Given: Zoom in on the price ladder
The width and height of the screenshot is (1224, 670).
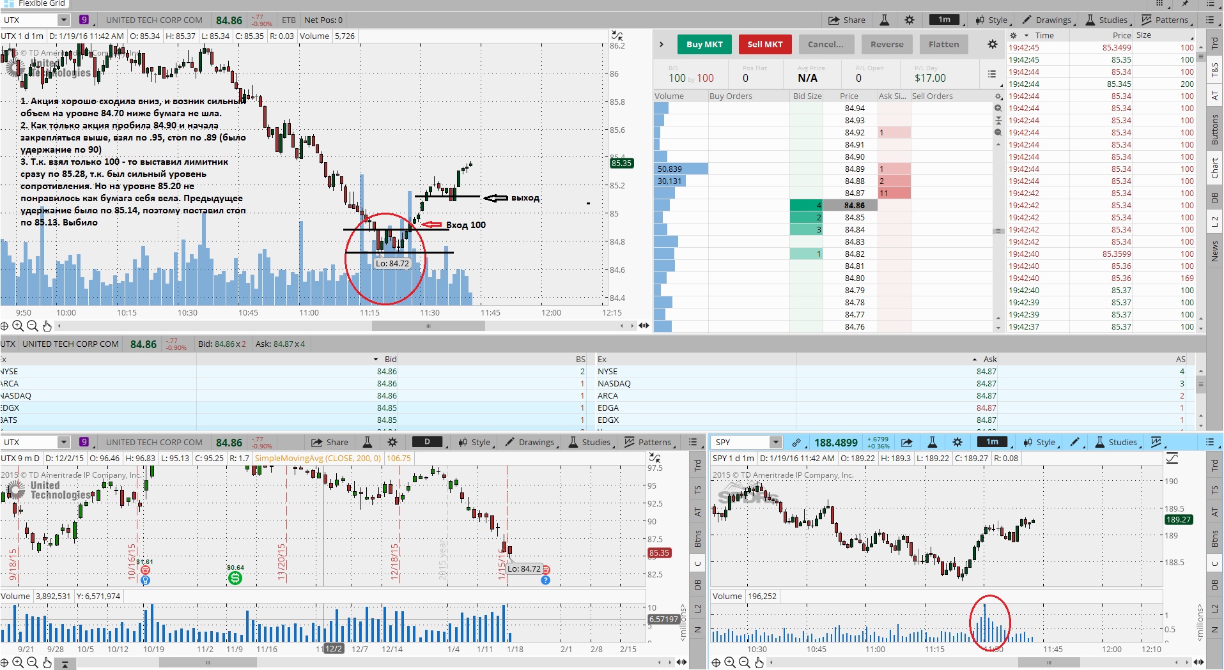Looking at the screenshot, I should tap(998, 109).
